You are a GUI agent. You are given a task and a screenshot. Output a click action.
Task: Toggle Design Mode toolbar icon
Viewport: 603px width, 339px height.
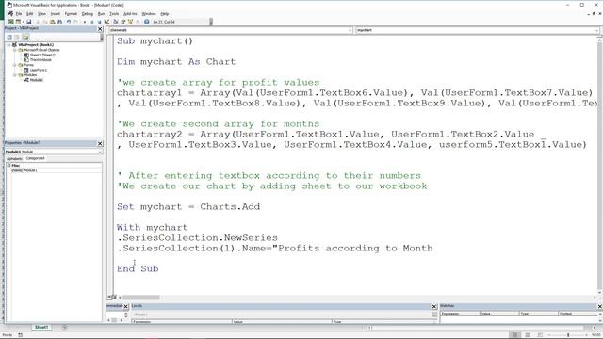(x=106, y=22)
